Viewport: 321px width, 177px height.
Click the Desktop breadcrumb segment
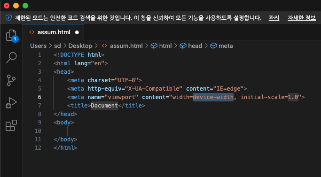tap(80, 46)
